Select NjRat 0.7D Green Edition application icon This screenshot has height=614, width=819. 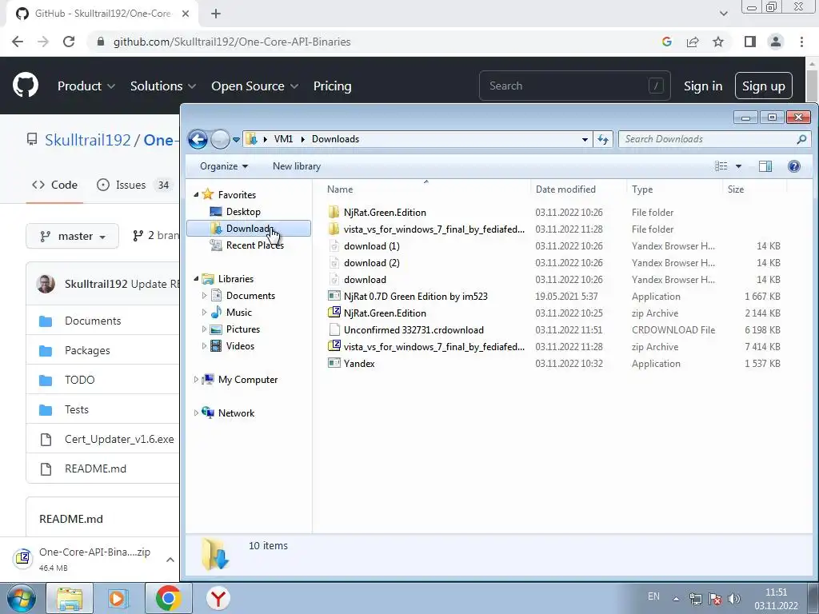pos(334,296)
